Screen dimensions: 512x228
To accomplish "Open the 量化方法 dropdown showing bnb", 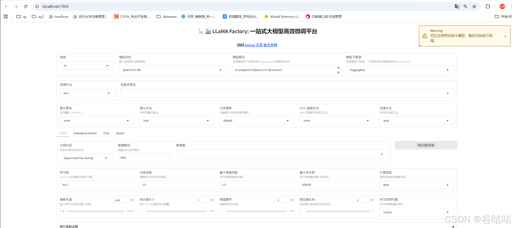I will pos(177,120).
